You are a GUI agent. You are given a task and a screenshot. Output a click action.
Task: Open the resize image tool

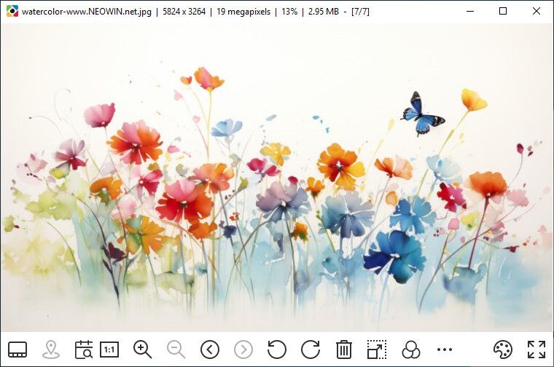pyautogui.click(x=377, y=350)
